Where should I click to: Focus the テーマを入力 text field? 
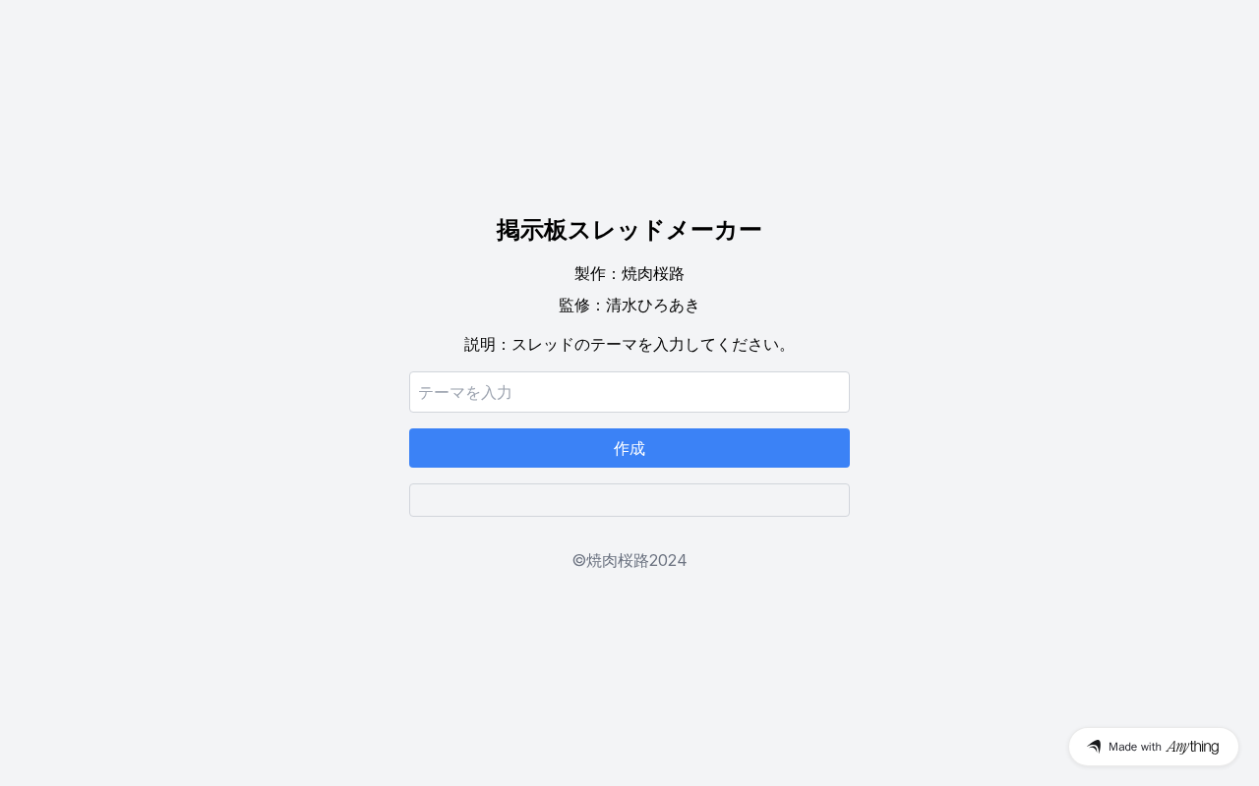point(629,392)
